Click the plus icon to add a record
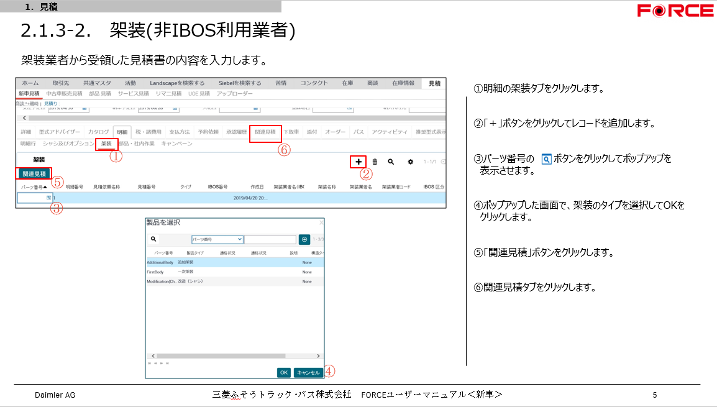The height and width of the screenshot is (407, 717). (x=358, y=162)
